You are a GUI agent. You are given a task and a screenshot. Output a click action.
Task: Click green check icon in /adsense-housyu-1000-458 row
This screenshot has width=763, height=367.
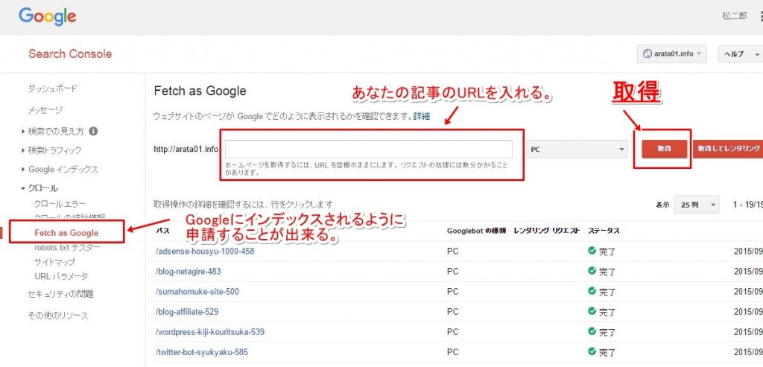pos(592,251)
